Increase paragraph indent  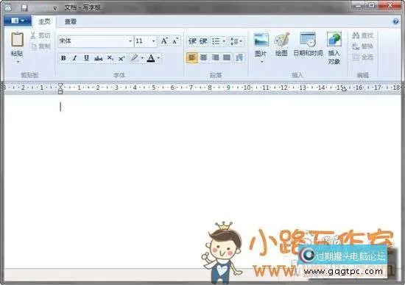203,41
